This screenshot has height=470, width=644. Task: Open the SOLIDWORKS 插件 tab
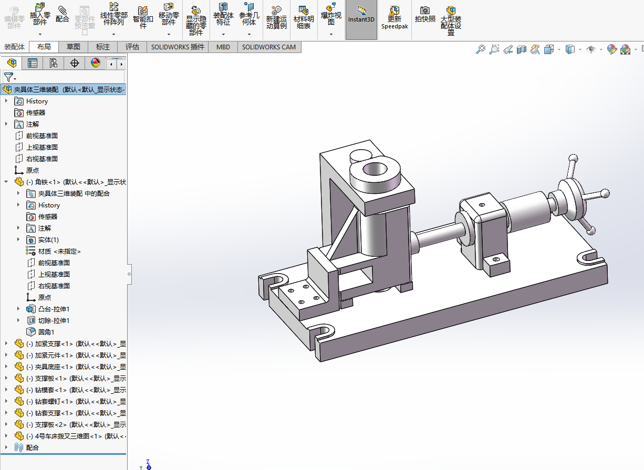pyautogui.click(x=178, y=47)
